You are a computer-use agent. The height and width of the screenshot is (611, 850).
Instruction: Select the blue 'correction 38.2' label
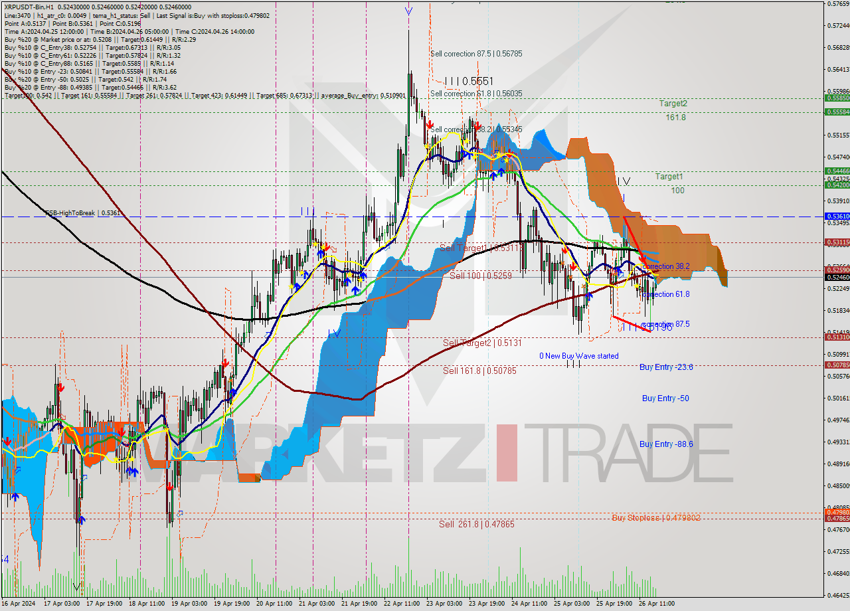pos(666,266)
